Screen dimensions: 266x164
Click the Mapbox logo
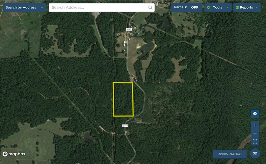(14, 154)
